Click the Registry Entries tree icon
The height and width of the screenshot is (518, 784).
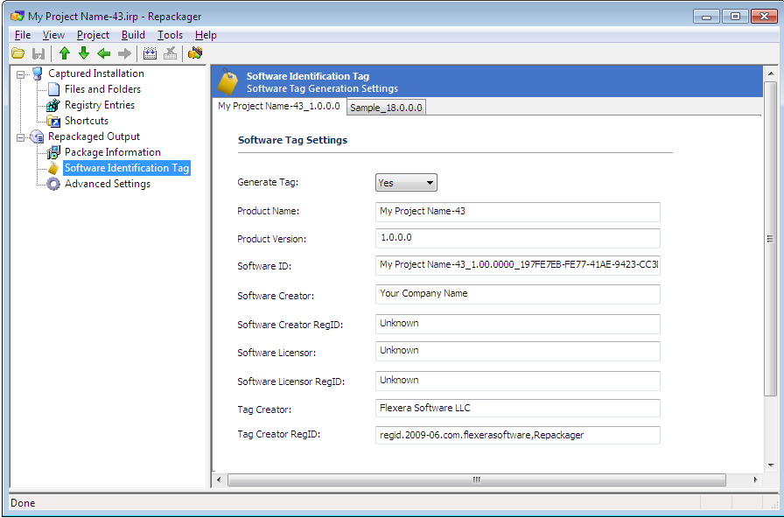click(53, 105)
